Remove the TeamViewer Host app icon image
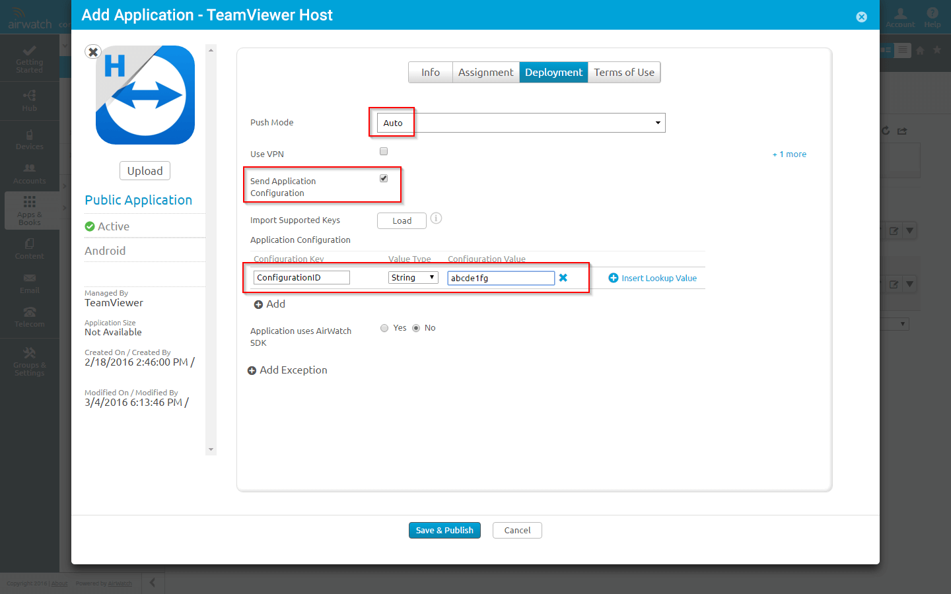 [x=93, y=51]
